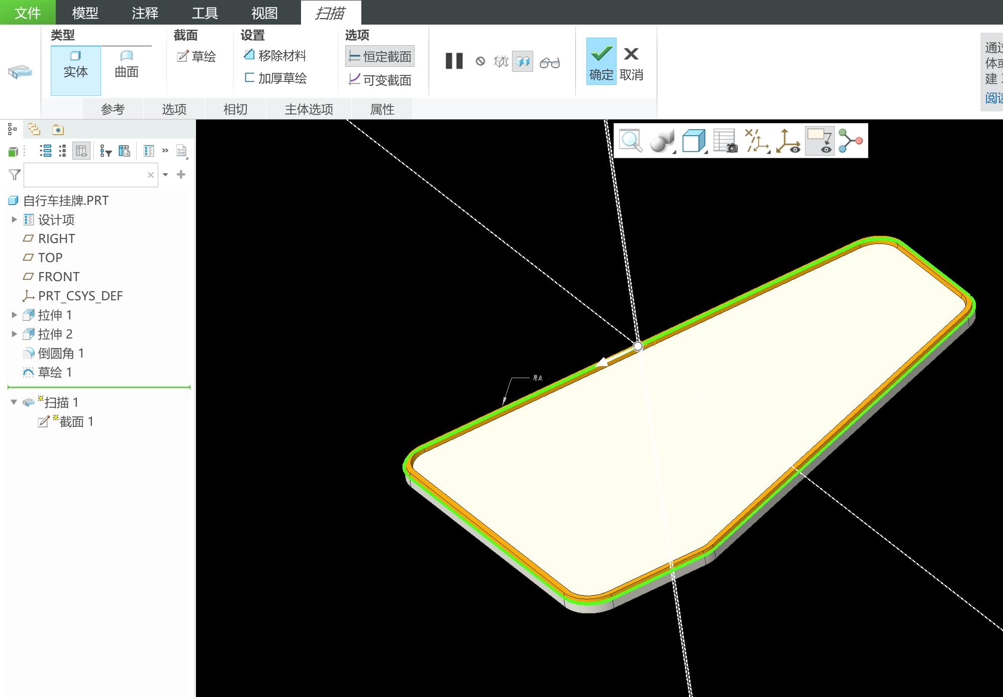Expand the 拉伸 1 feature node
Image resolution: width=1003 pixels, height=697 pixels.
click(14, 315)
